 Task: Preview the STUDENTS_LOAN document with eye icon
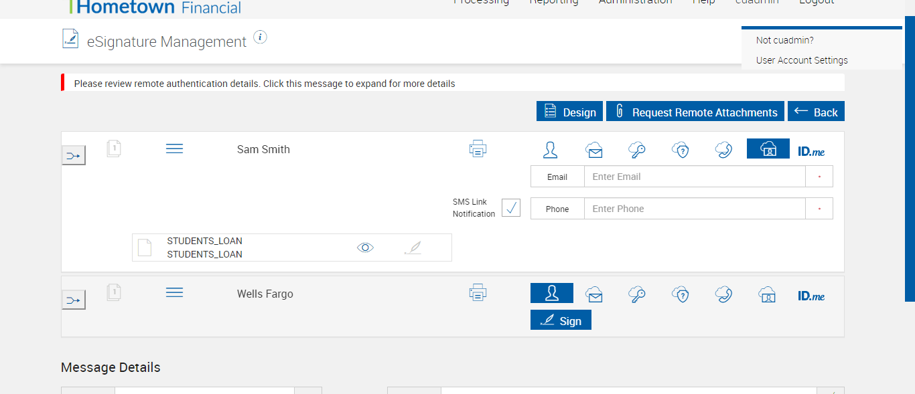[x=365, y=248]
